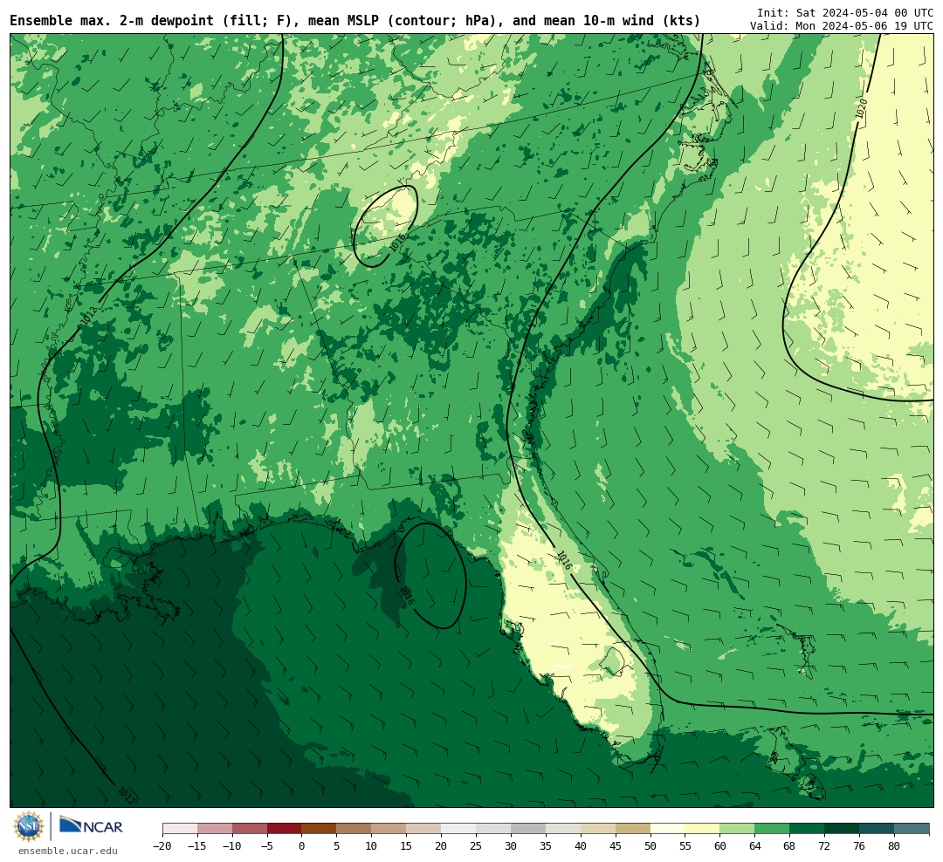Click the colorbar tick label 15
Screen dimensions: 943x862
[x=407, y=846]
